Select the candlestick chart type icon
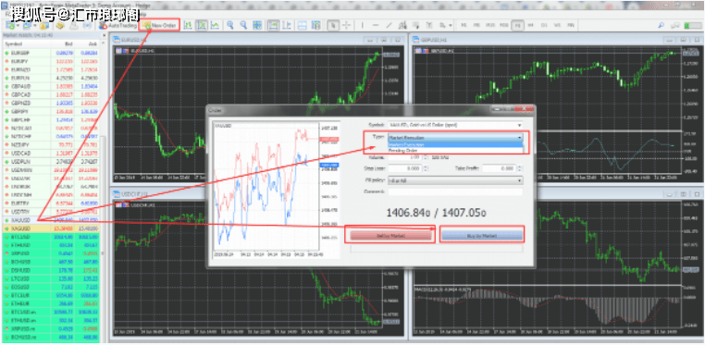This screenshot has height=345, width=705. click(x=202, y=25)
